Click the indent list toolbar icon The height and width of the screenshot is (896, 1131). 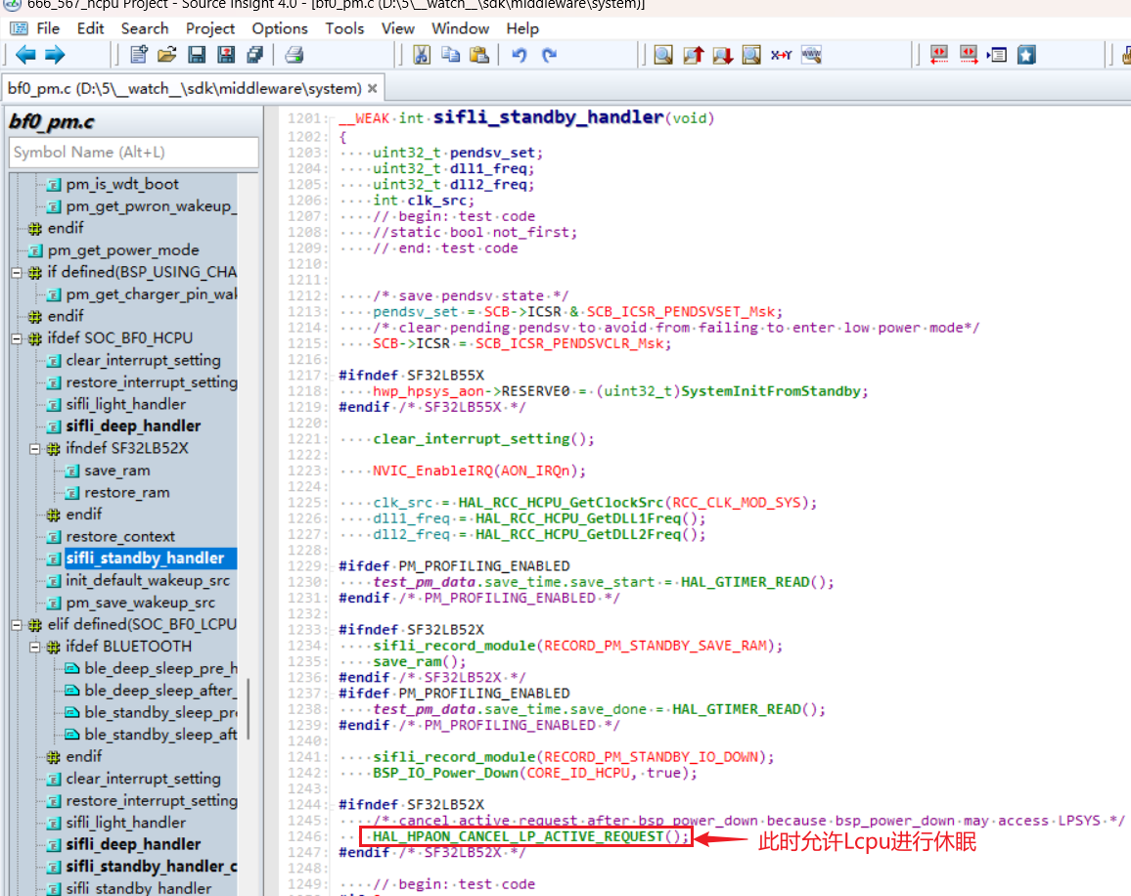998,55
